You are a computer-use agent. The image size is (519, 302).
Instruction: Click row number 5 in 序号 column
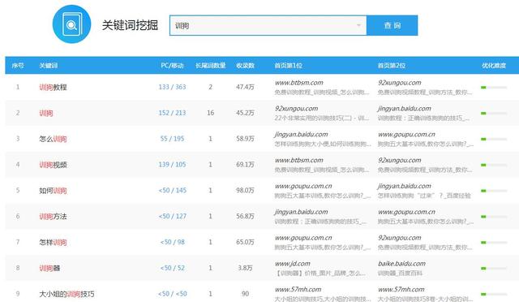pyautogui.click(x=18, y=190)
